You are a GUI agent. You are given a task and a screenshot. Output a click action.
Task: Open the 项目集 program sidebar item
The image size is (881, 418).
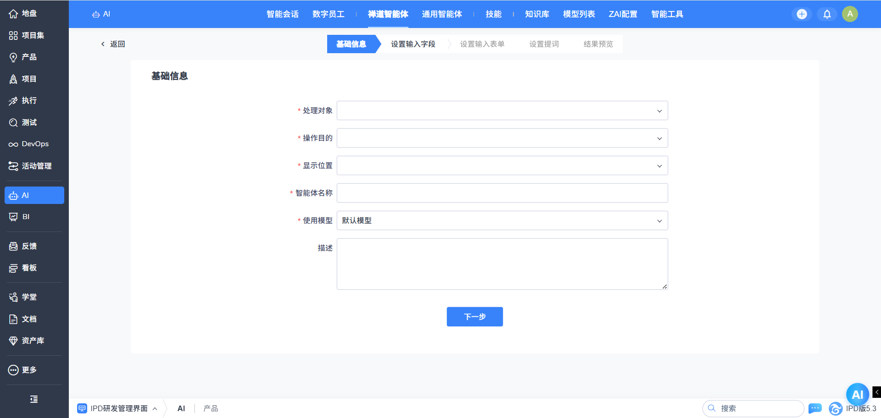point(34,35)
